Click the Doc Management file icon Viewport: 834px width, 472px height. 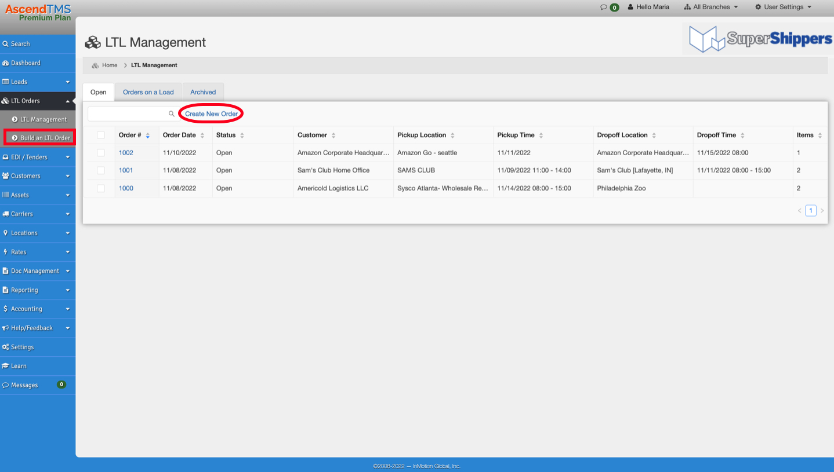point(5,271)
